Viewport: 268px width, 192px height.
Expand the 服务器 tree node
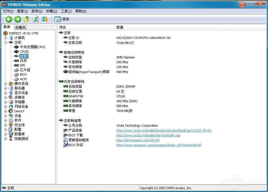pos(6,89)
